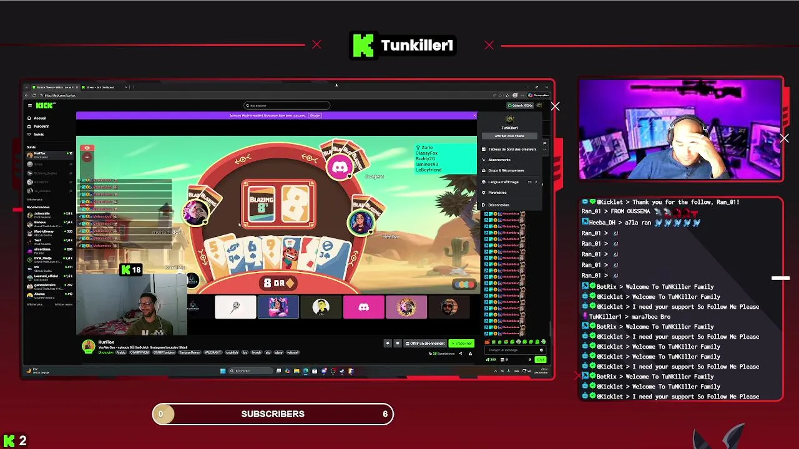Click the green S'abonner button
The image size is (799, 449).
(463, 343)
